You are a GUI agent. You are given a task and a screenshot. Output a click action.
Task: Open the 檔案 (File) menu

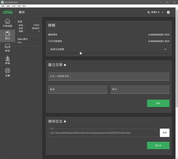coord(3,6)
